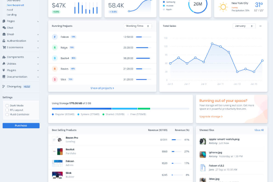Click the Changelog branch icon
Image resolution: width=273 pixels, height=182 pixels.
click(4, 86)
